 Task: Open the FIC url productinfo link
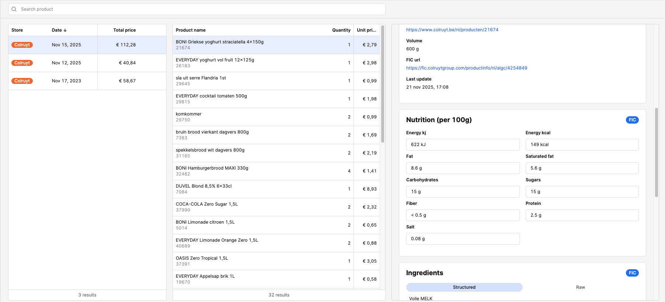coord(466,68)
